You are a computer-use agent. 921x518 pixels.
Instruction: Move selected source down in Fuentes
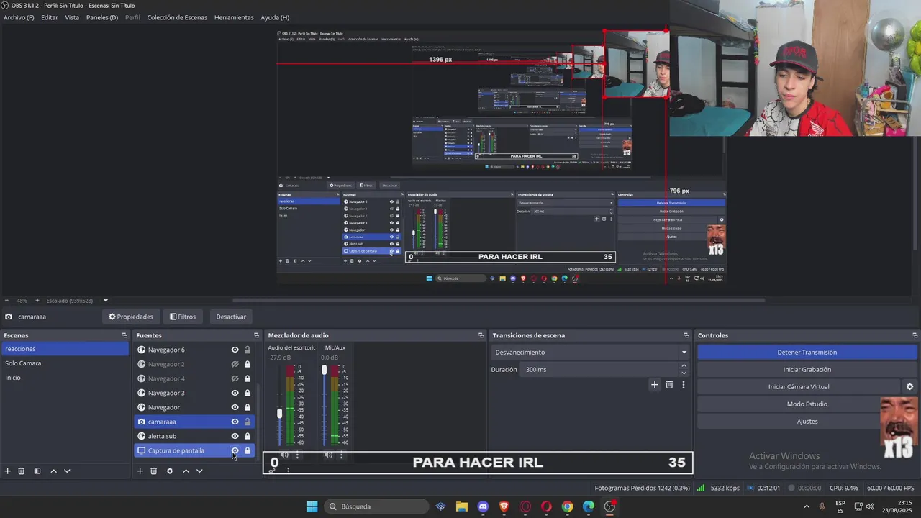click(x=199, y=471)
